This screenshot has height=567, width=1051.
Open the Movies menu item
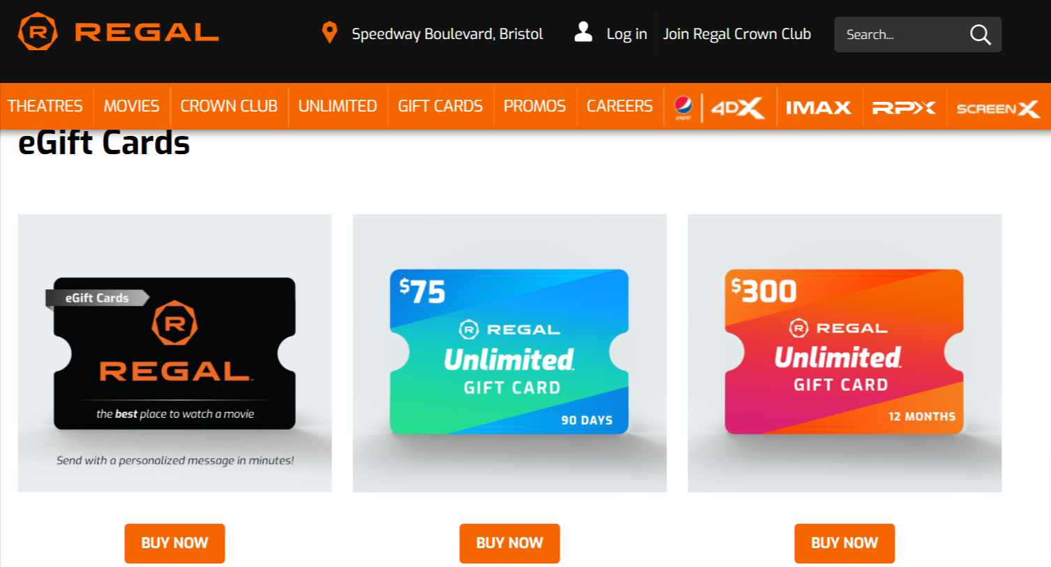pos(131,106)
